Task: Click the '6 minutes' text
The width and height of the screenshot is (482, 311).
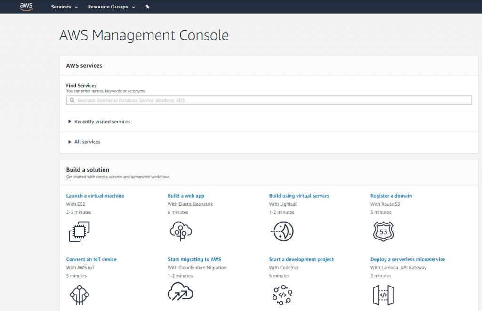Action: (177, 212)
